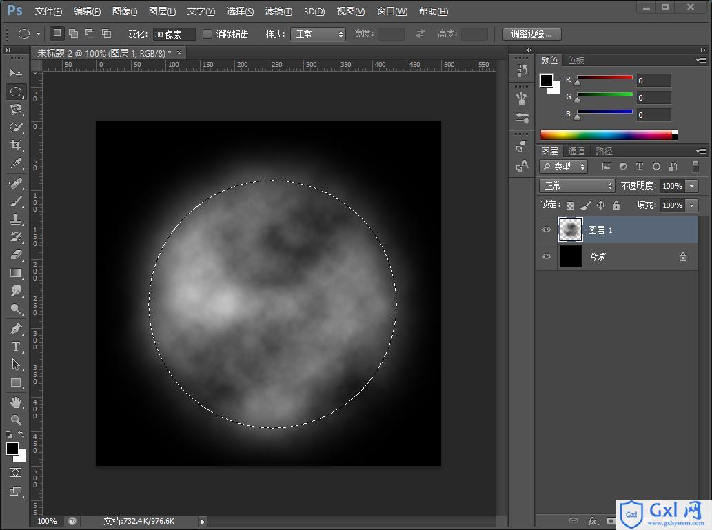Open status bar info arrow
The width and height of the screenshot is (712, 530).
(203, 522)
